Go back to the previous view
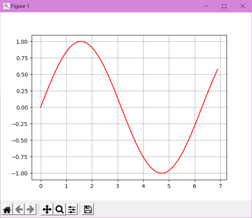252x218 pixels. tap(19, 209)
